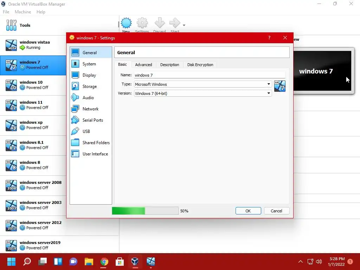This screenshot has width=360, height=270.
Task: Open Storage settings category
Action: pos(91,86)
